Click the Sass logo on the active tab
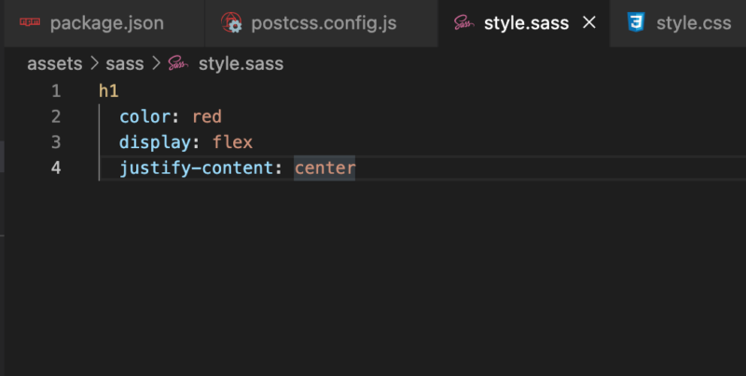 (x=463, y=22)
